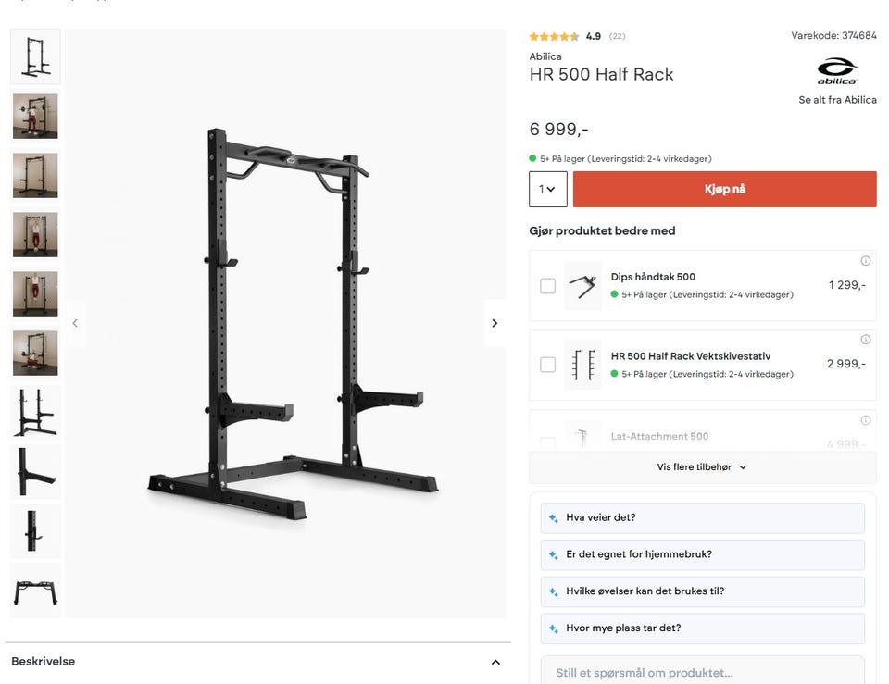Viewport: 889px width, 684px height.
Task: Check the Dips håndtak 500 accessory checkbox
Action: click(547, 286)
